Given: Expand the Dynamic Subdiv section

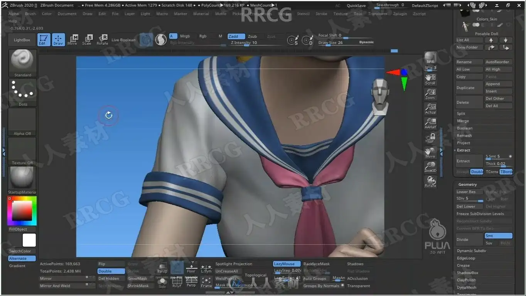Looking at the screenshot, I should coord(472,251).
